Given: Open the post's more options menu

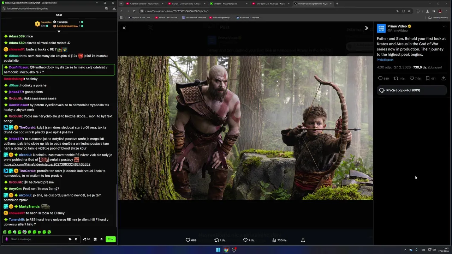Looking at the screenshot, I should click(x=445, y=26).
